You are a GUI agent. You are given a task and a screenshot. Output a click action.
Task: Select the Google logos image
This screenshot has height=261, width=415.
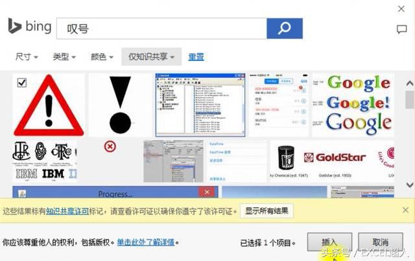[353, 105]
